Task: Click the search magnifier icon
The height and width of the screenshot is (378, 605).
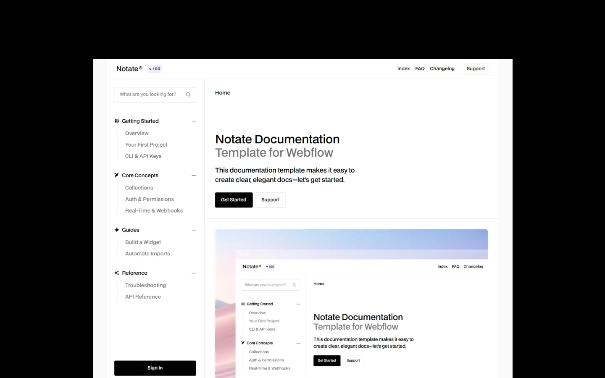Action: [188, 94]
